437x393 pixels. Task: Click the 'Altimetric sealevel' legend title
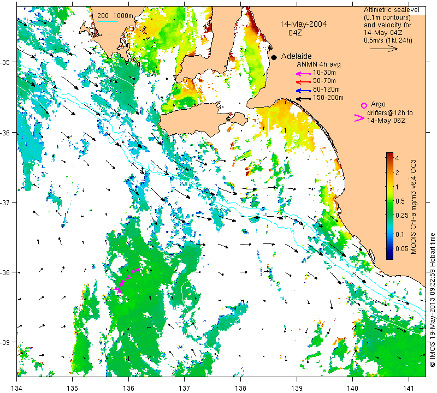pos(391,10)
